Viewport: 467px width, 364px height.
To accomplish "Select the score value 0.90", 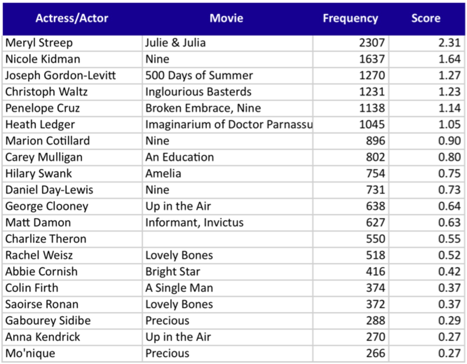I will [449, 141].
